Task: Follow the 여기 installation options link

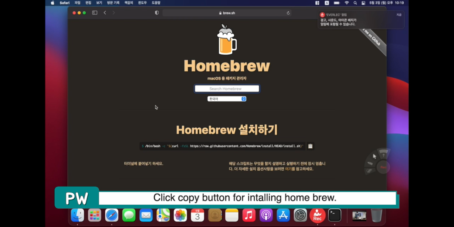Action: click(288, 169)
